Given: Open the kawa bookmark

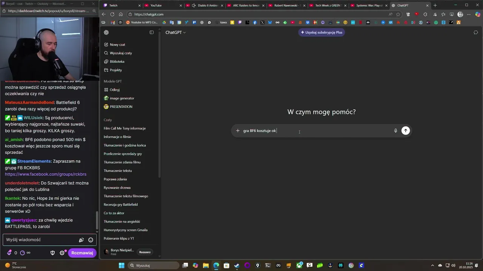Looking at the screenshot, I should tap(221, 23).
